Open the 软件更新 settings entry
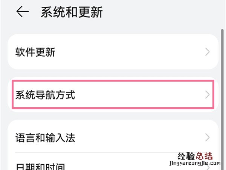 [35, 52]
